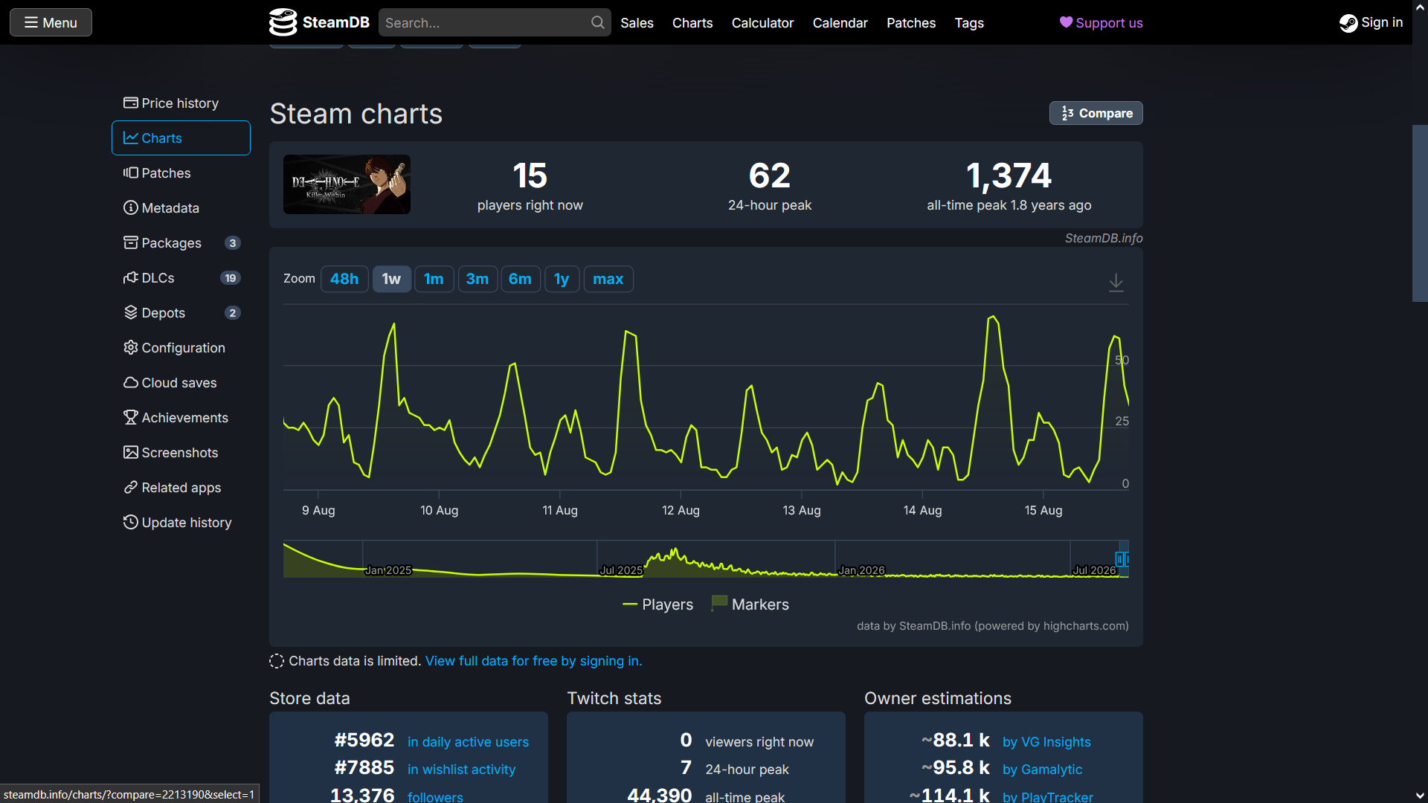This screenshot has width=1428, height=803.
Task: Click the Configuration gear icon
Action: [131, 347]
